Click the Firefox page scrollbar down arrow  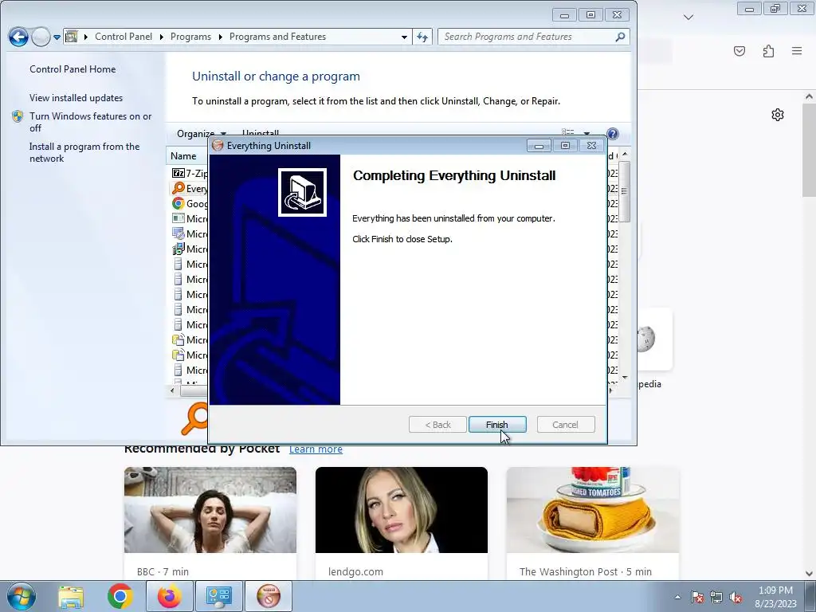coord(809,574)
